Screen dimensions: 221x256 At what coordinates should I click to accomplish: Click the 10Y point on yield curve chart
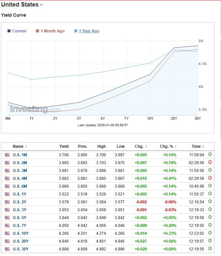coord(150,74)
